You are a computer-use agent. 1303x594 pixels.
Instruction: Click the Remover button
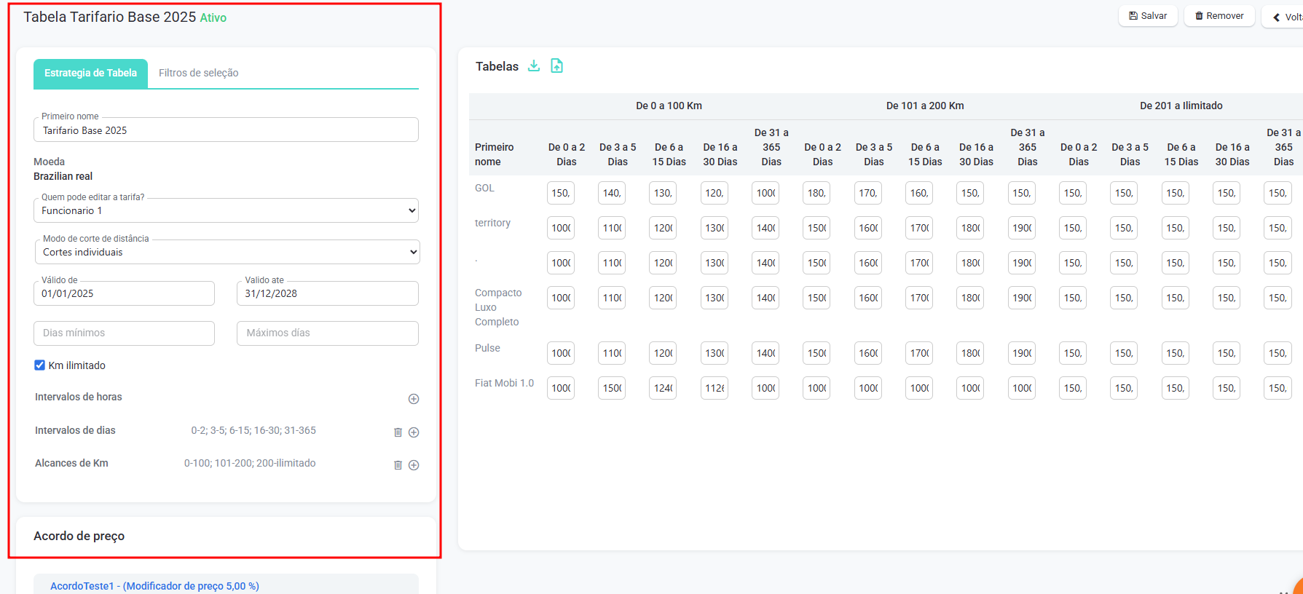pyautogui.click(x=1219, y=16)
